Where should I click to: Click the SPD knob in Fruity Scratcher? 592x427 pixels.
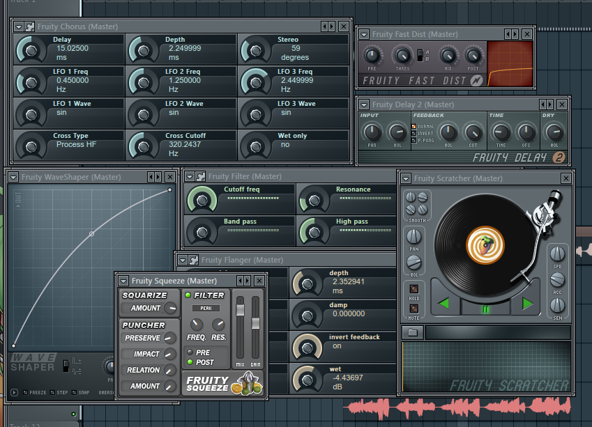coord(557,254)
